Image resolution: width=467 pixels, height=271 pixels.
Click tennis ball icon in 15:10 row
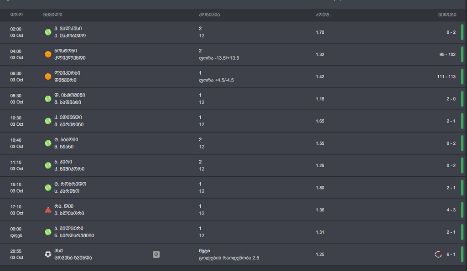48,188
